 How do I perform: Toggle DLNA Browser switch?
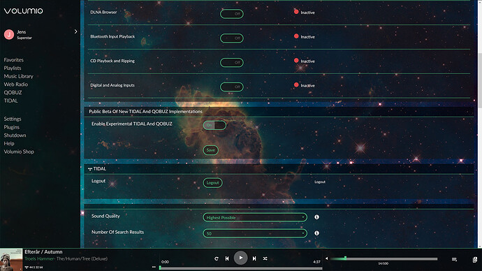point(232,13)
